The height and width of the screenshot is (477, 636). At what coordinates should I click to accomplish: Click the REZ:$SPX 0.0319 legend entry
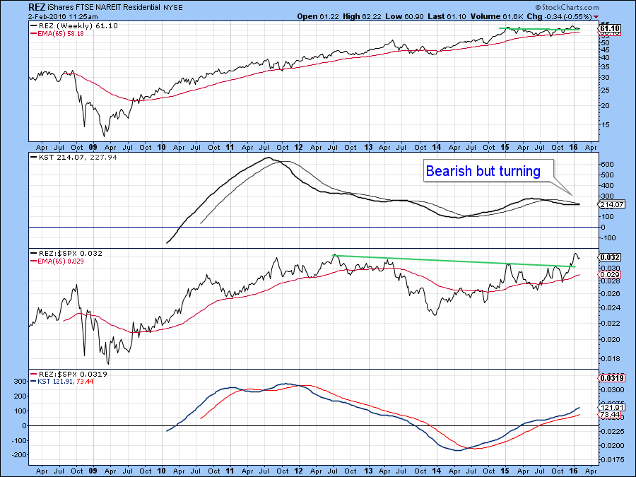69,374
